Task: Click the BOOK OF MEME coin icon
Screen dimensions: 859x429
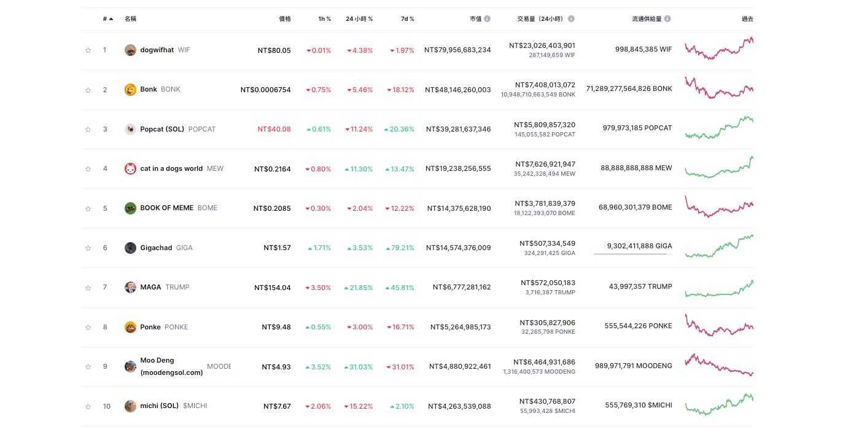Action: pos(130,208)
